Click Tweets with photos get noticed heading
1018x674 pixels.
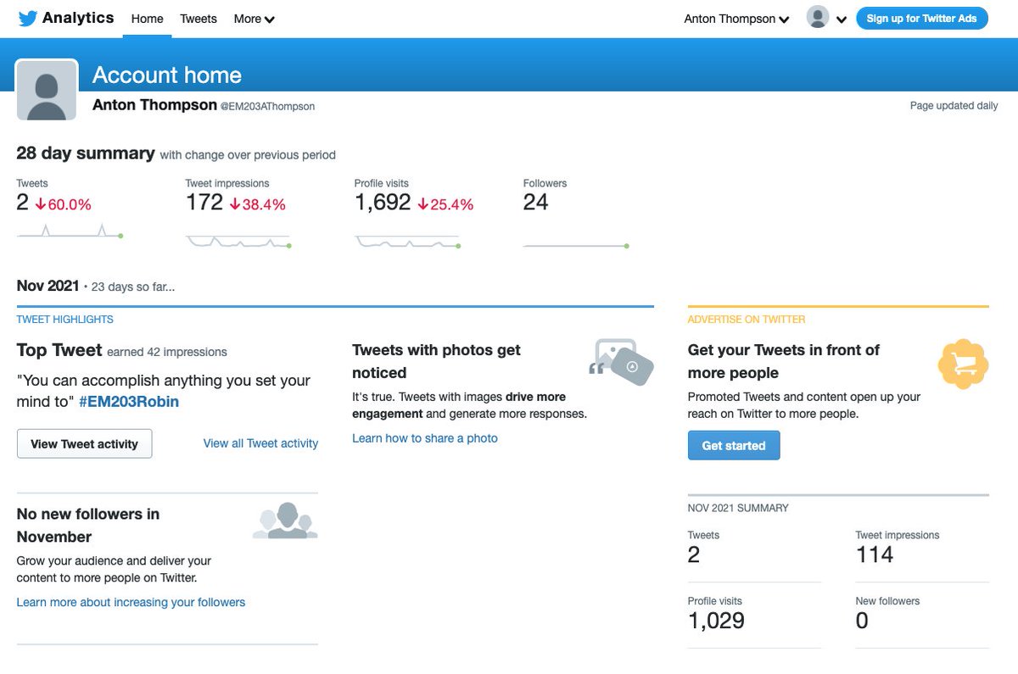click(x=436, y=361)
